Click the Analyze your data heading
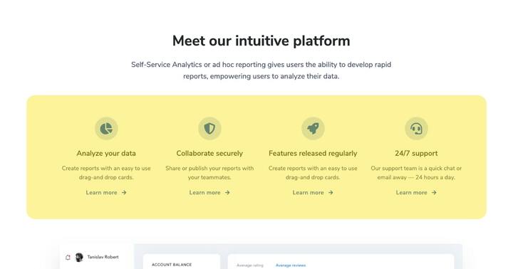 click(106, 153)
